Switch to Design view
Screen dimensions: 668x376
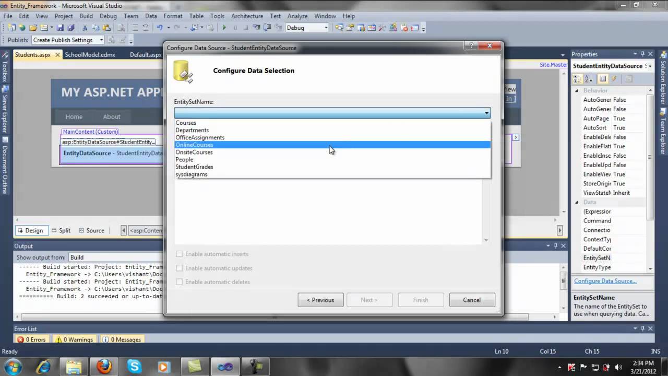(31, 230)
